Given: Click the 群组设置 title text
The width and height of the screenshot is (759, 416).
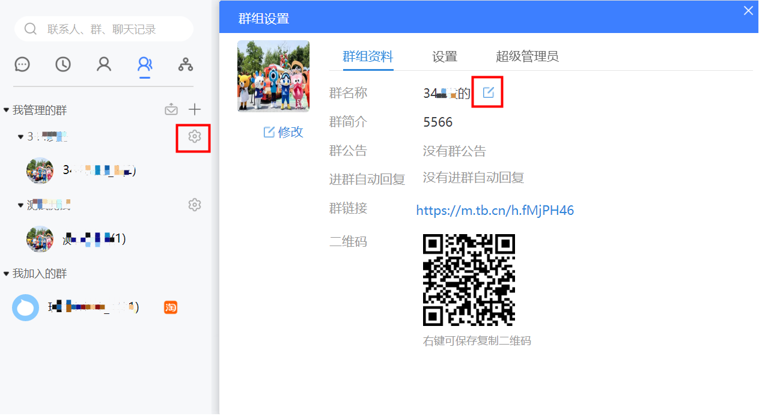Looking at the screenshot, I should (x=264, y=19).
